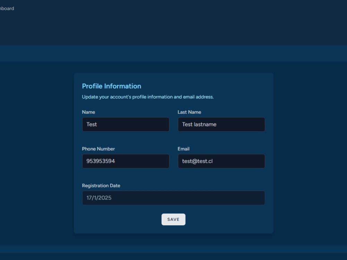
Task: Click the Email field with test@test.cl
Action: click(221, 161)
